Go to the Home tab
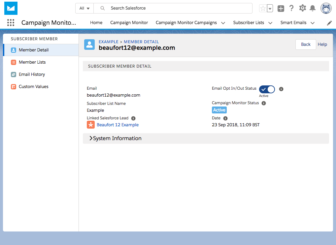Image resolution: width=336 pixels, height=245 pixels. point(96,23)
